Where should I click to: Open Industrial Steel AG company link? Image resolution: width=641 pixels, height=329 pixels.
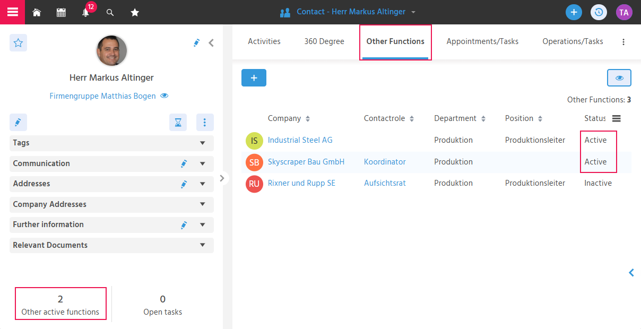coord(300,140)
